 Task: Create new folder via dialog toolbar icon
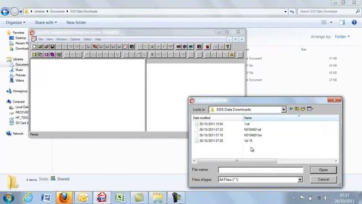tap(303, 109)
